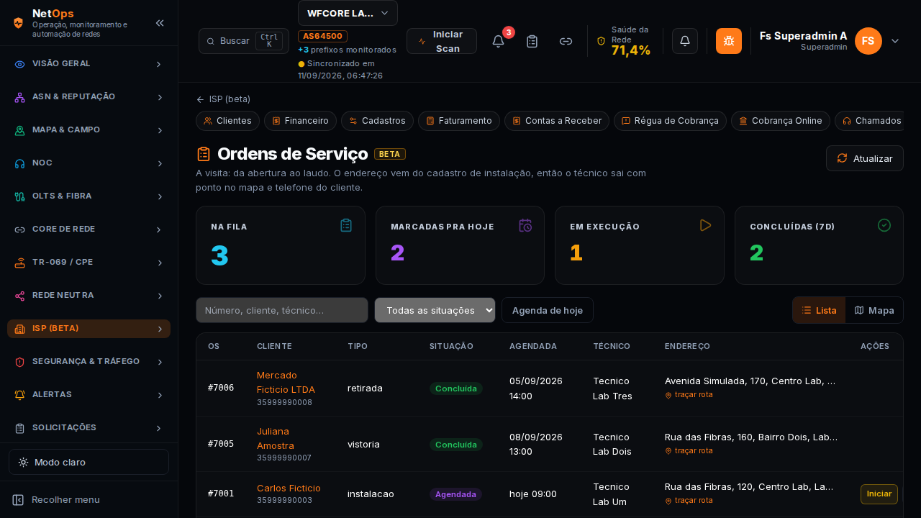The image size is (921, 518).
Task: Click the OLTs & Fibra icon
Action: pyautogui.click(x=19, y=196)
